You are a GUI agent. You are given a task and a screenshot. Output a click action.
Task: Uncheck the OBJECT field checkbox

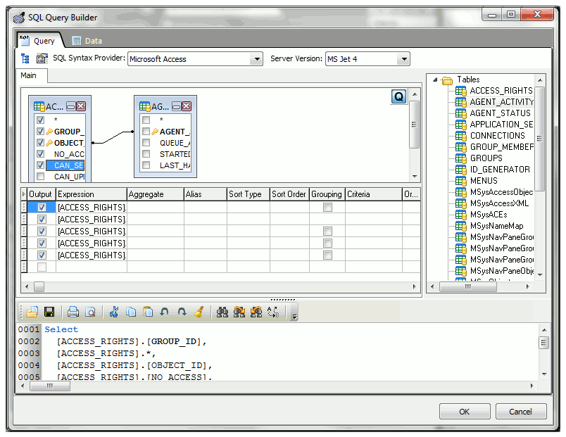point(40,143)
